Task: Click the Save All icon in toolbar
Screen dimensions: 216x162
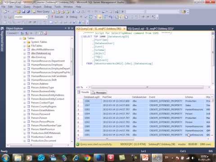Action: [28, 12]
